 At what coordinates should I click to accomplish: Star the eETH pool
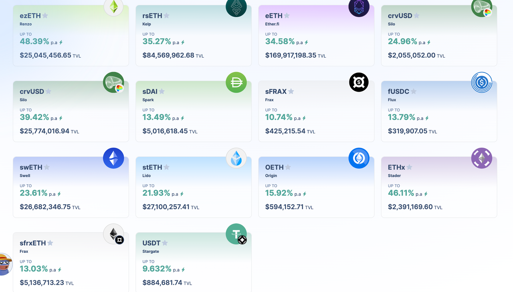[x=287, y=16]
